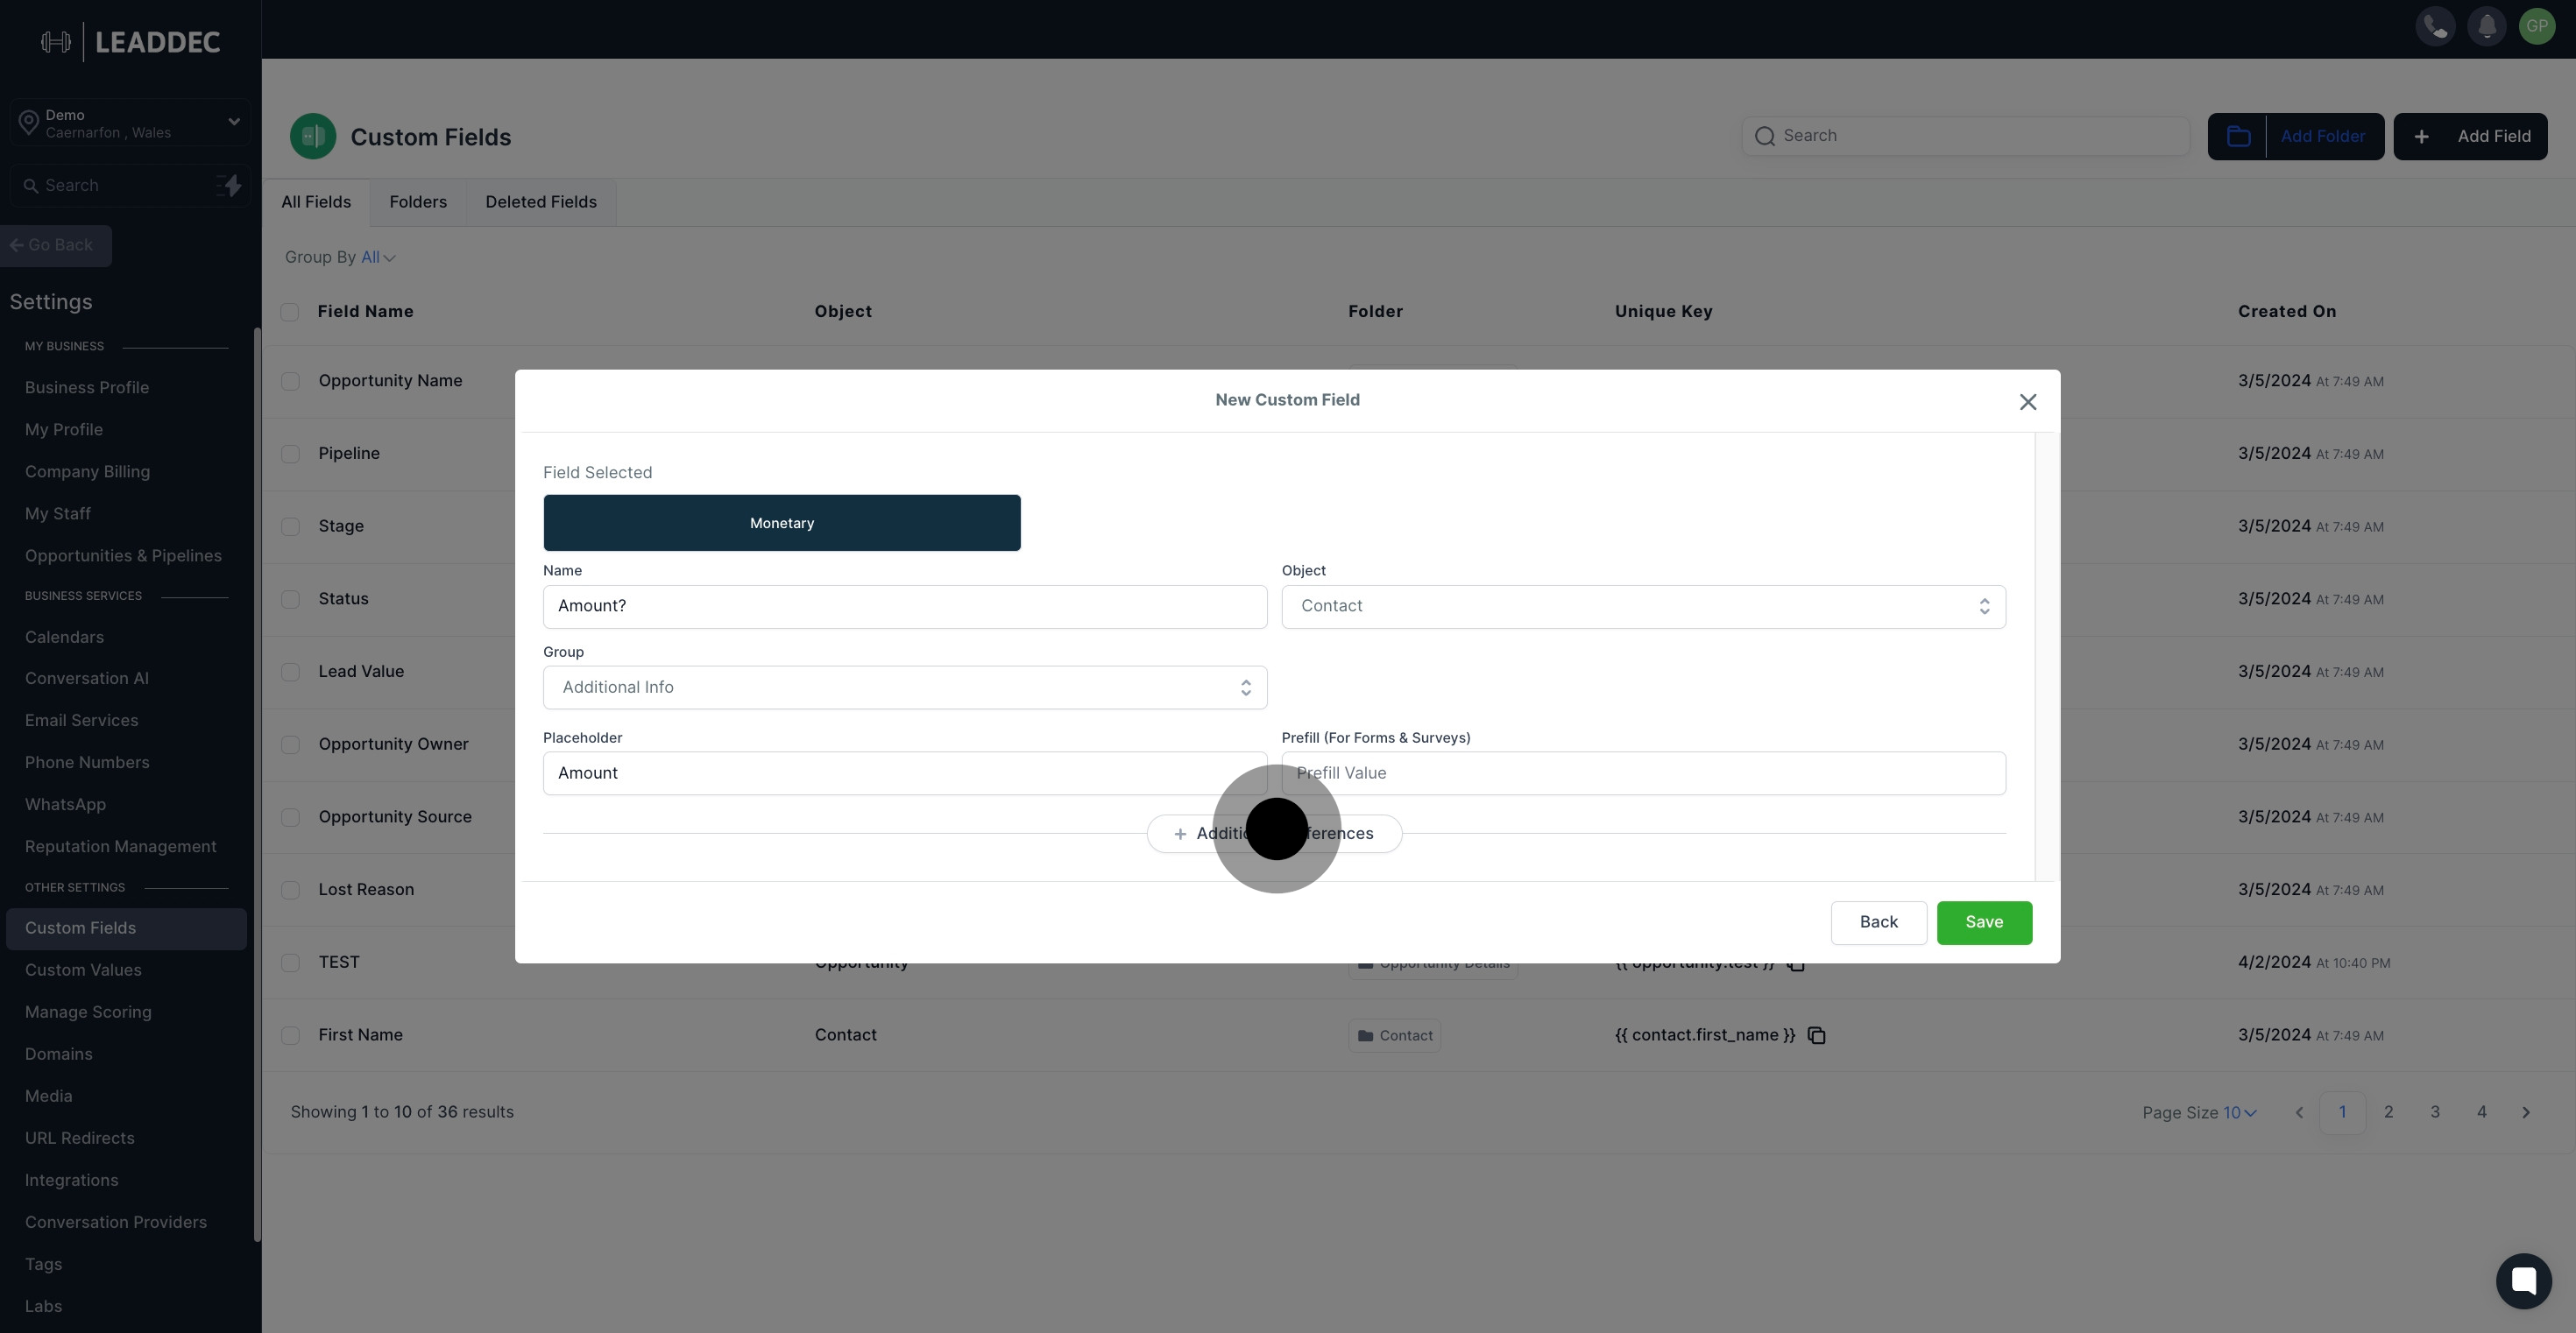Go to results page 3
The height and width of the screenshot is (1333, 2576).
click(2435, 1112)
